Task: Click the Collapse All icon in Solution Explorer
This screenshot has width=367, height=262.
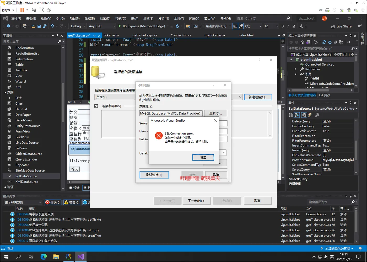Action: pyautogui.click(x=336, y=42)
